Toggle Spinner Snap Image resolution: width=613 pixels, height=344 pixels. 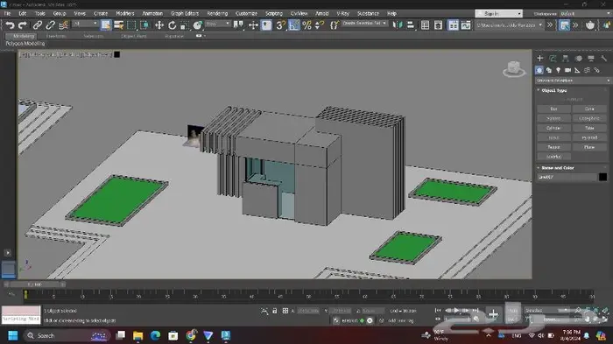tap(320, 25)
